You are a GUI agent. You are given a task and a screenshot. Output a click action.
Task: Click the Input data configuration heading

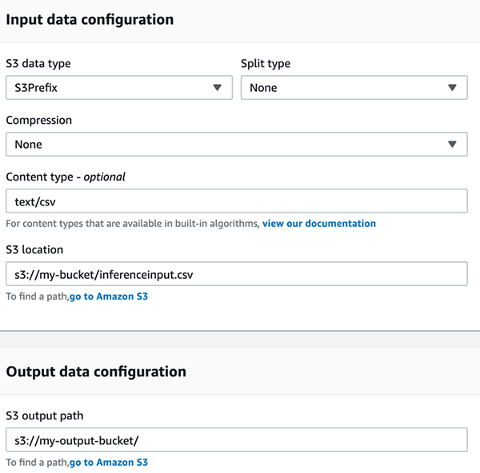(90, 19)
